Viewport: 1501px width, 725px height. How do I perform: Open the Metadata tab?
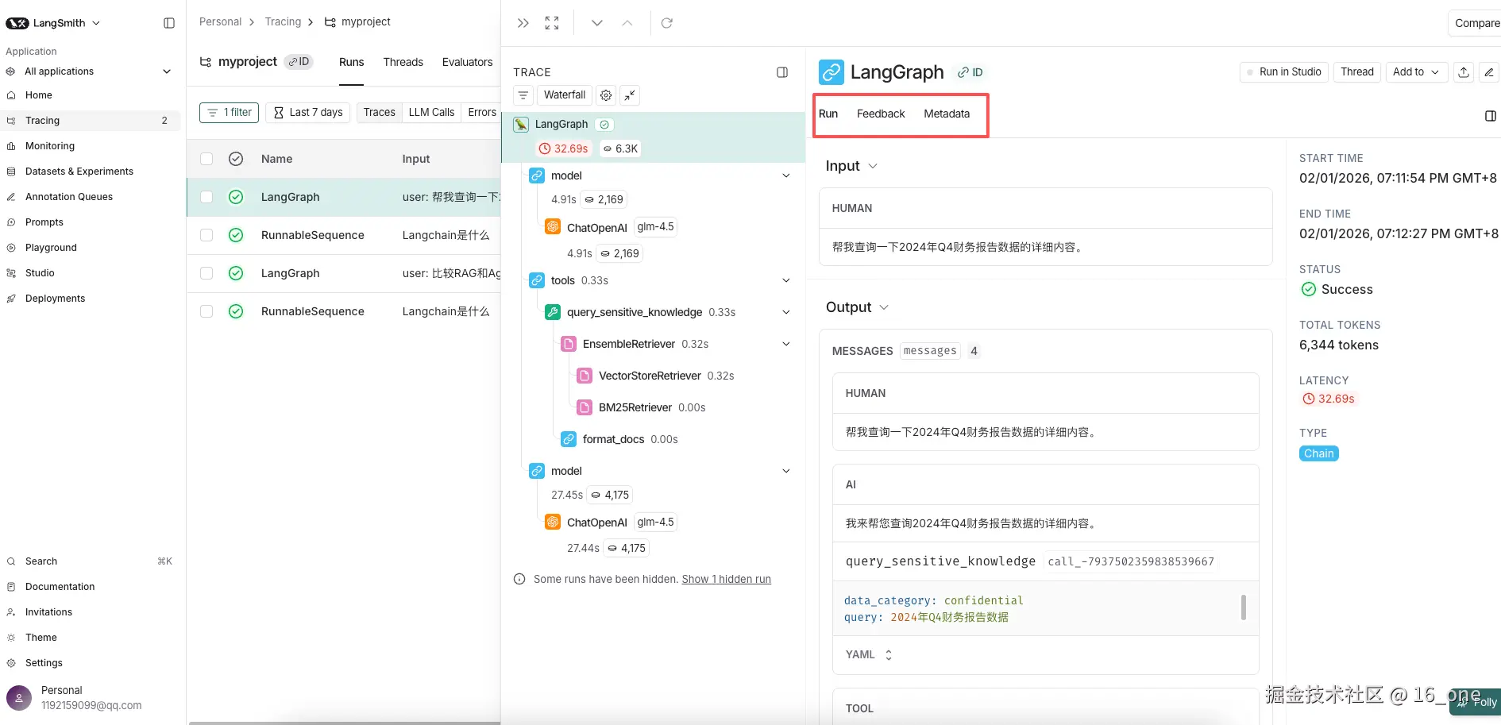[x=947, y=114]
